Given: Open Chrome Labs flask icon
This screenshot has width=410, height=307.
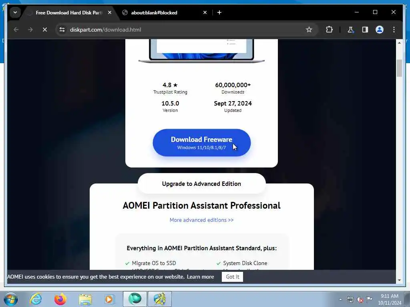Looking at the screenshot, I should 350,30.
